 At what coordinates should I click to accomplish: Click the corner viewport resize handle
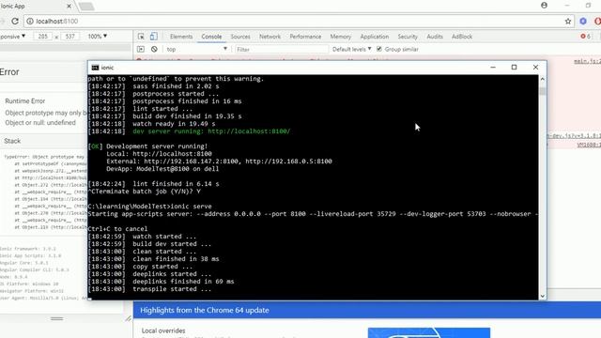click(x=128, y=318)
